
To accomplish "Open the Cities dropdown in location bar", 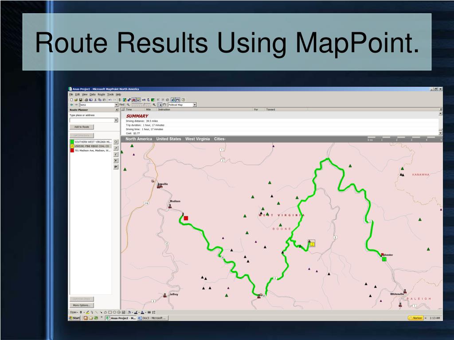I will pyautogui.click(x=220, y=139).
